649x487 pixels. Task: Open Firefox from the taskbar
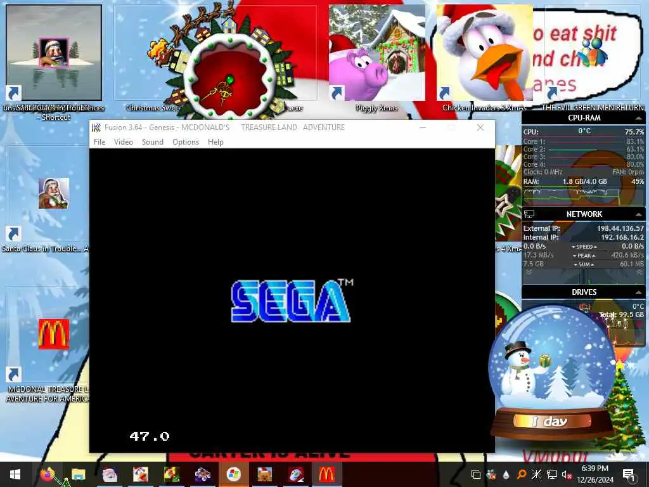(x=47, y=474)
